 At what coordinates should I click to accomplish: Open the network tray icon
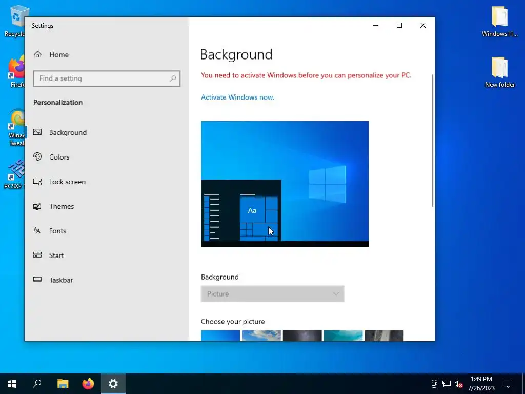[x=447, y=384]
